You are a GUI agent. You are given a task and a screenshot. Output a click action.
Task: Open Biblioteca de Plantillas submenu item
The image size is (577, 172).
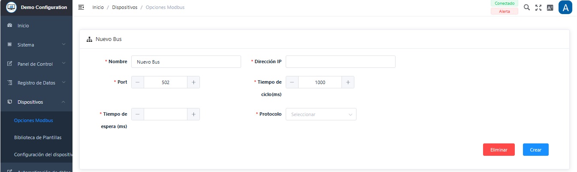38,137
